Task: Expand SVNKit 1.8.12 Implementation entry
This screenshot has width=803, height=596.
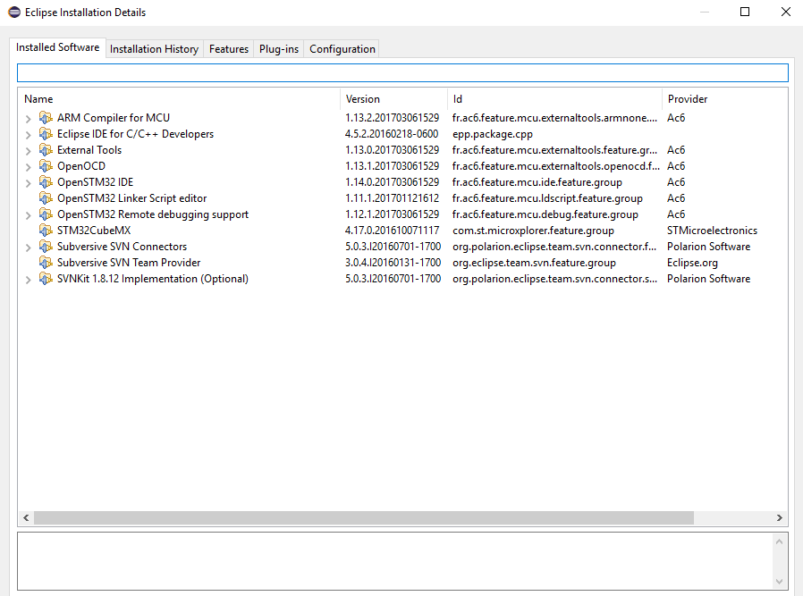Action: 29,280
